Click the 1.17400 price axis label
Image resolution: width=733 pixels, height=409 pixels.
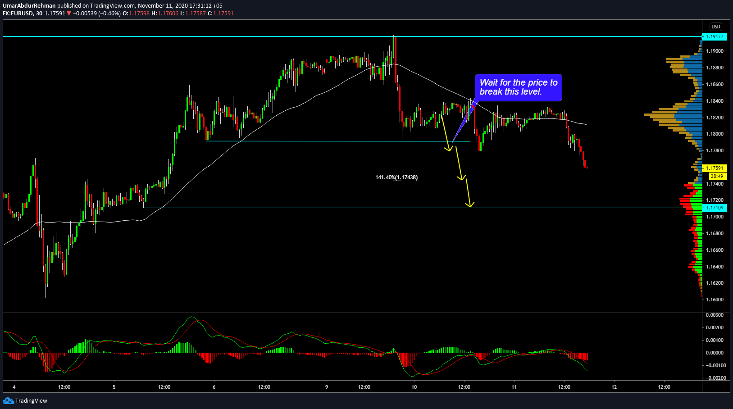pyautogui.click(x=715, y=184)
